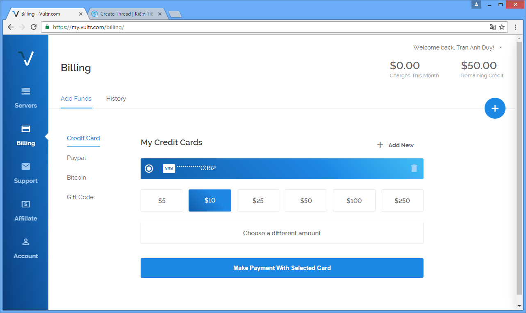Image resolution: width=526 pixels, height=313 pixels.
Task: Click the Billing label in the sidebar
Action: coord(26,143)
